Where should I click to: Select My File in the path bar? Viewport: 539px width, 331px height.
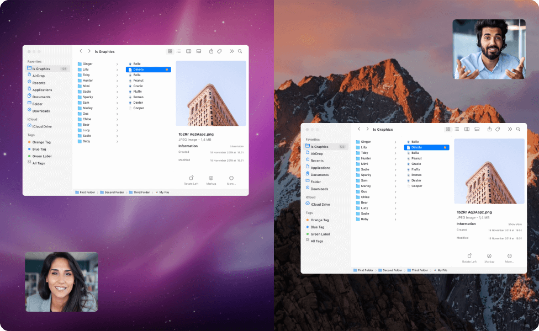(x=163, y=192)
